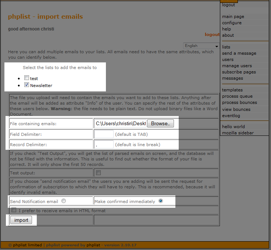Click the Record Delimiter input box
Viewport: 271px width, 250px height.
(104, 144)
